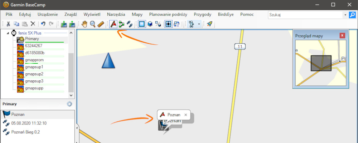This screenshot has height=143, width=358.
Task: Open the activity profile dropdown arrow
Action: coord(199,24)
